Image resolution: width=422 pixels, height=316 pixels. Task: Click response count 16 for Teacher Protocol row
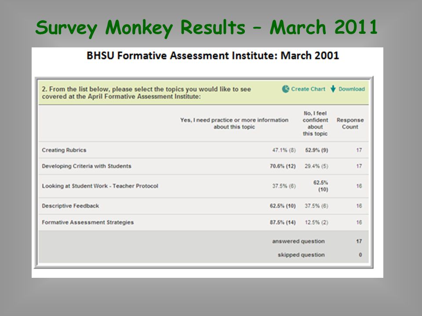tap(359, 186)
